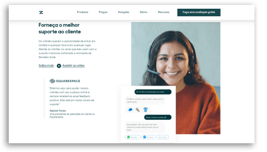Click the Zendesk logo in the header

tap(41, 13)
